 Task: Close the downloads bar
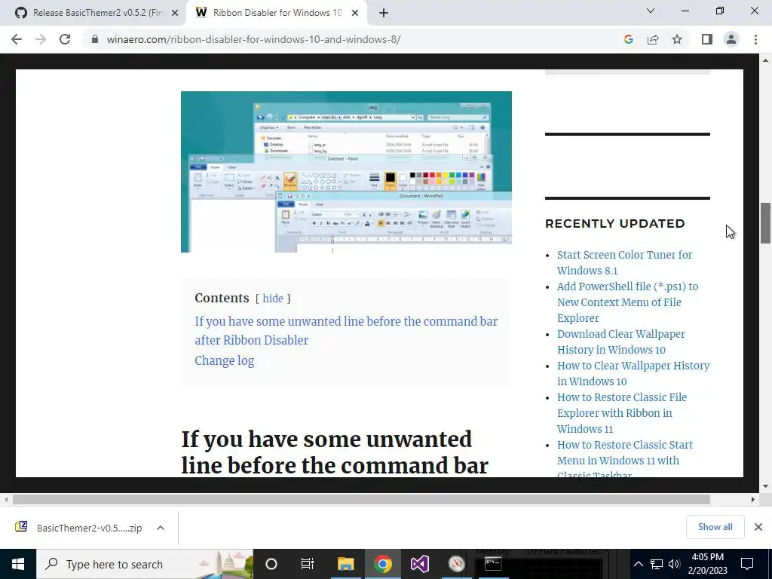[x=758, y=527]
